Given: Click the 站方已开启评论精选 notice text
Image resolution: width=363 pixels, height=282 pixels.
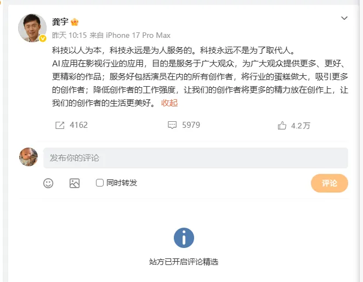Looking at the screenshot, I should pos(184,262).
